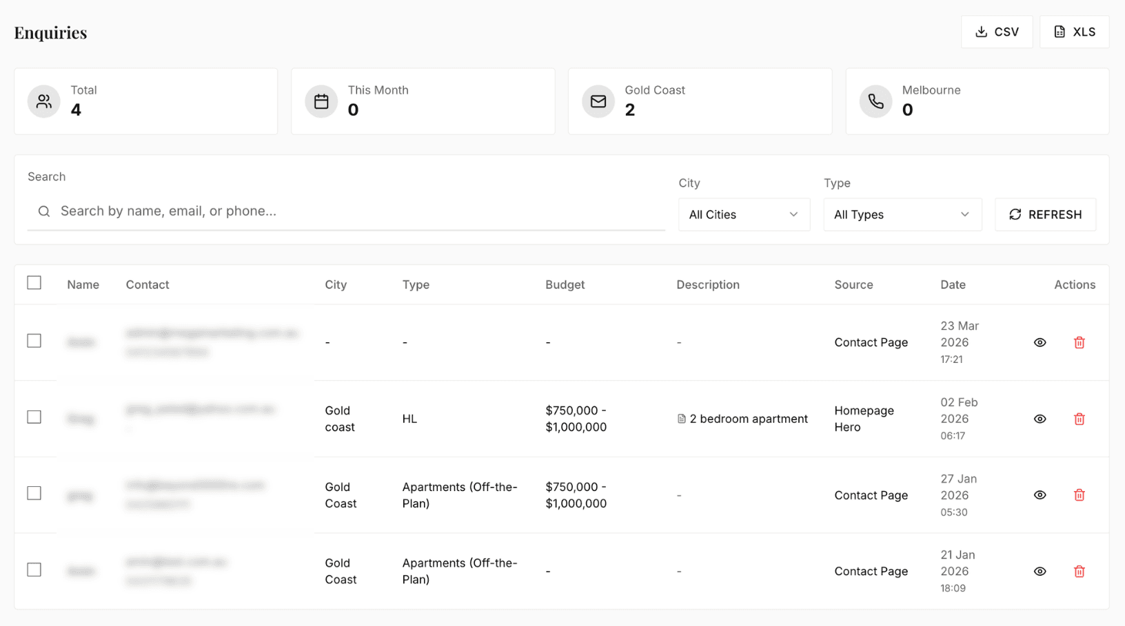This screenshot has width=1125, height=626.
Task: Click the Date column header
Action: pyautogui.click(x=953, y=284)
